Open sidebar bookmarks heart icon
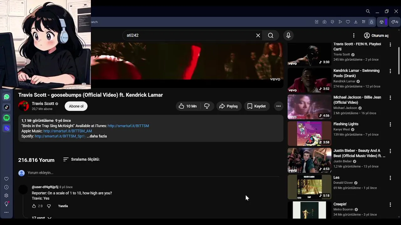Viewport: 401px width, 225px height. coord(6,179)
